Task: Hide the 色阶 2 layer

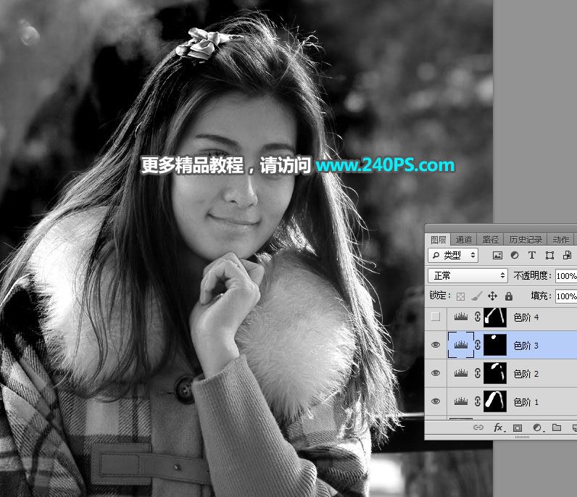Action: tap(436, 373)
